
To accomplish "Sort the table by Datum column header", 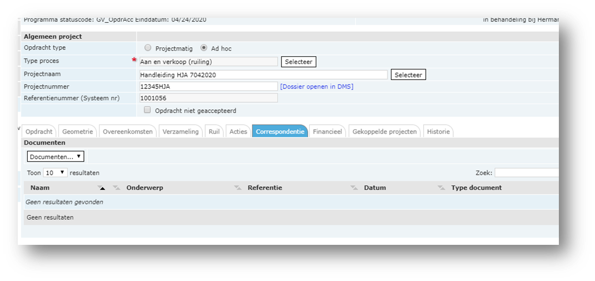I will pyautogui.click(x=375, y=188).
